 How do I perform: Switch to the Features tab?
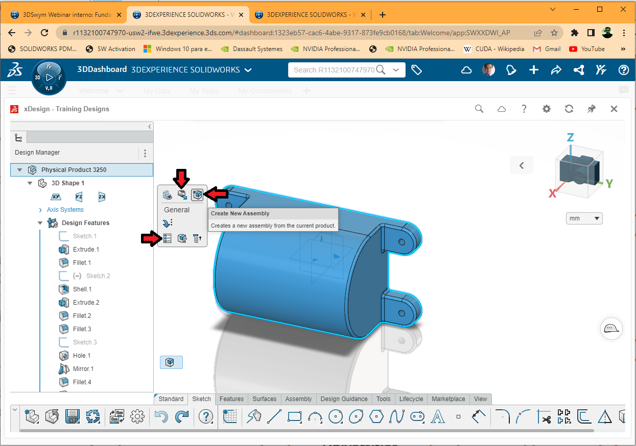coord(232,399)
